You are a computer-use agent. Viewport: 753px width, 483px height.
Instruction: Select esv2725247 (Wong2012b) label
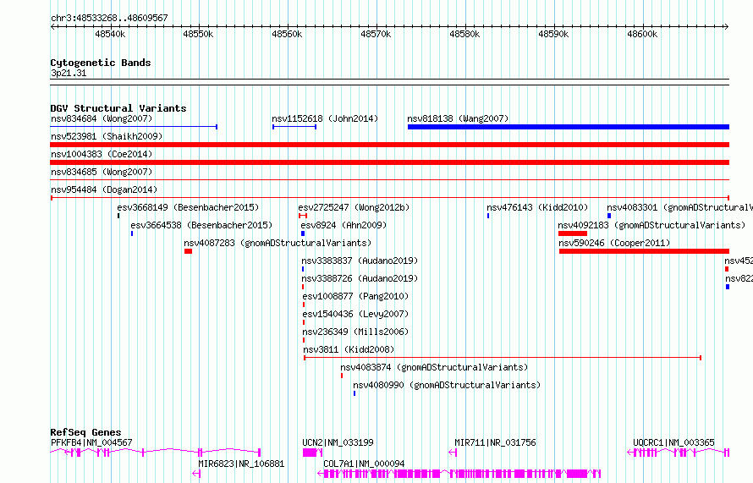(354, 207)
